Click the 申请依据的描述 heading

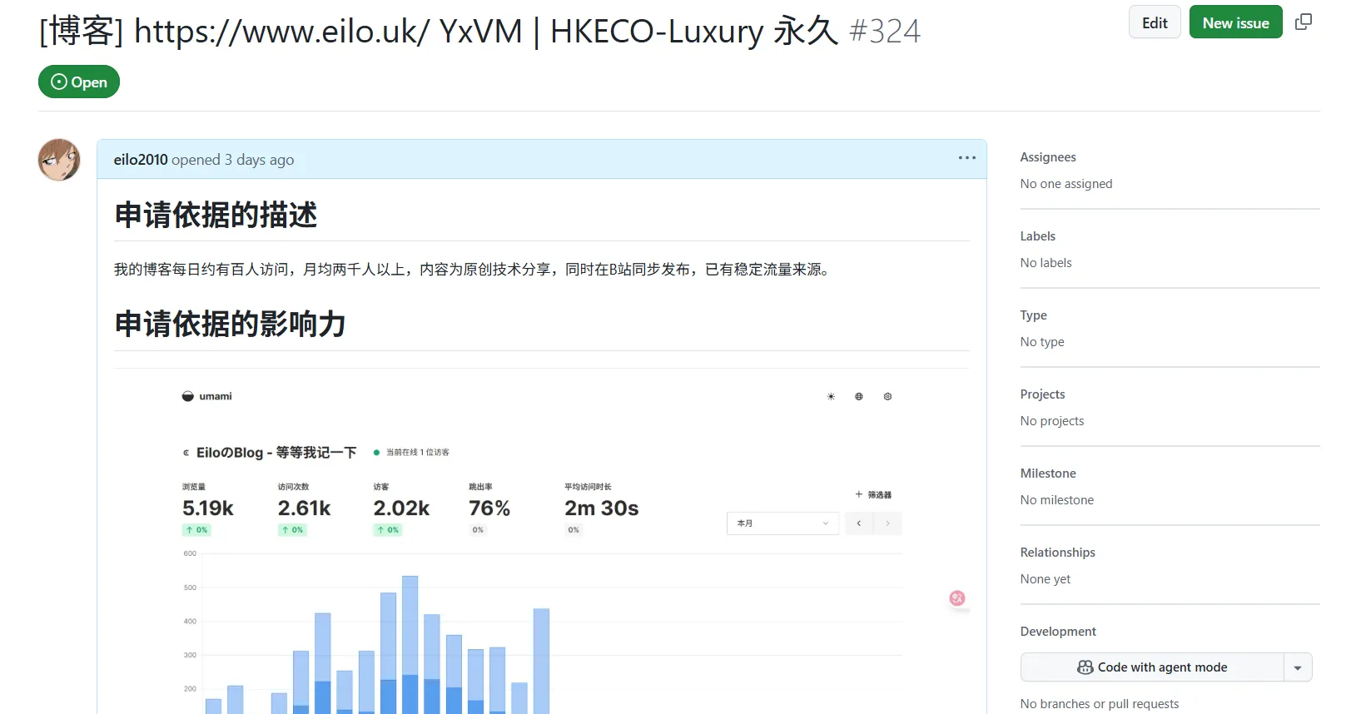(216, 215)
